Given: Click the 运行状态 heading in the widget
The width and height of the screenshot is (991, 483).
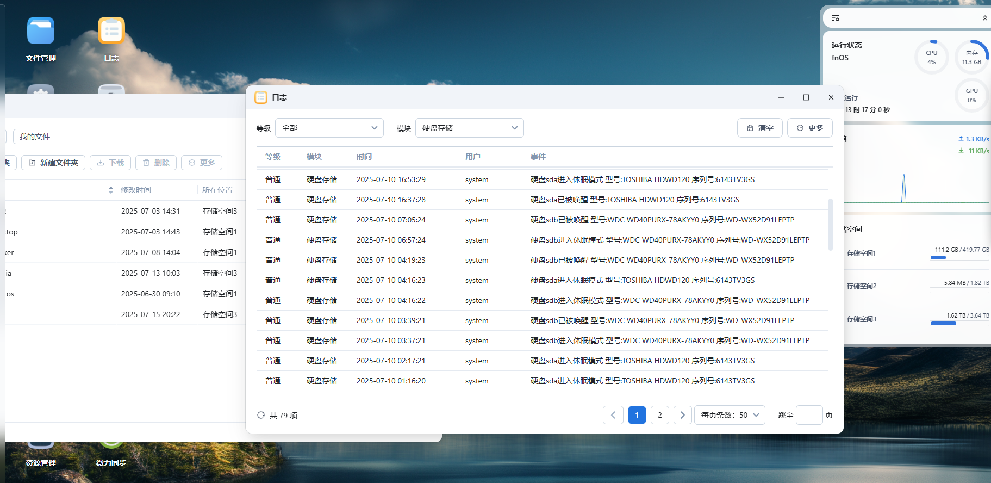Looking at the screenshot, I should 847,45.
